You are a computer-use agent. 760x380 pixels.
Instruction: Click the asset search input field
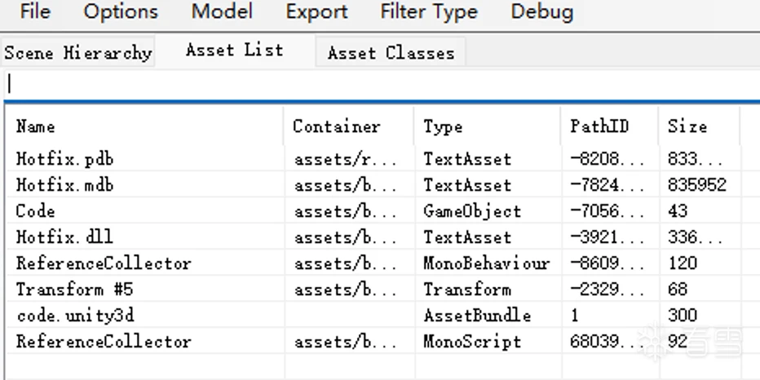pyautogui.click(x=382, y=84)
